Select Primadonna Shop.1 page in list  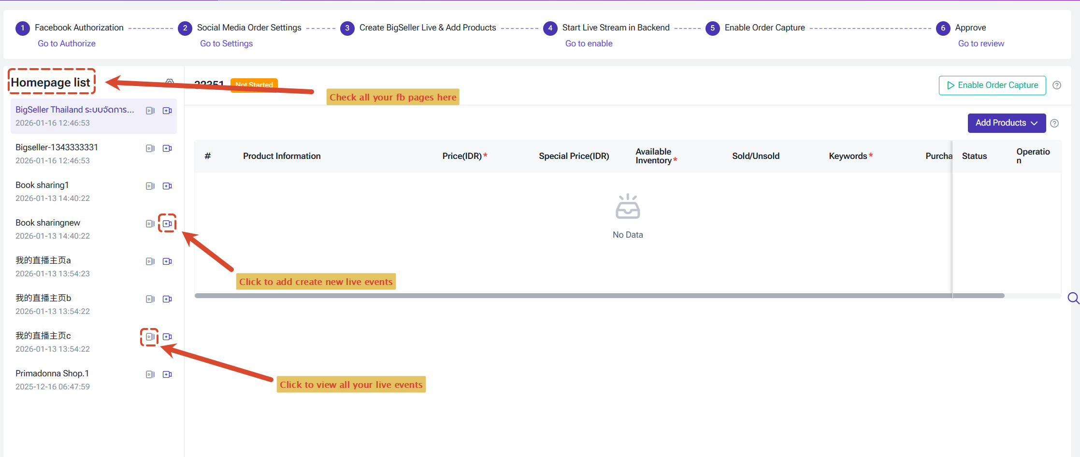94,380
